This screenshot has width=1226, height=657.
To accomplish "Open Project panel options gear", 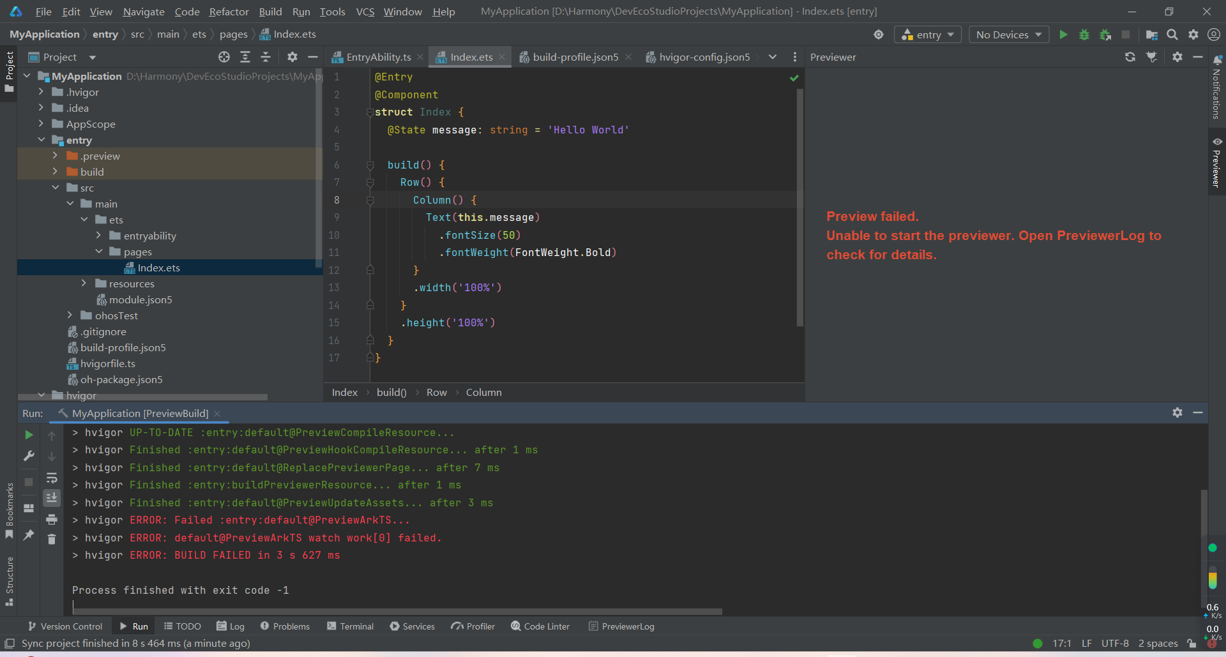I will point(292,57).
